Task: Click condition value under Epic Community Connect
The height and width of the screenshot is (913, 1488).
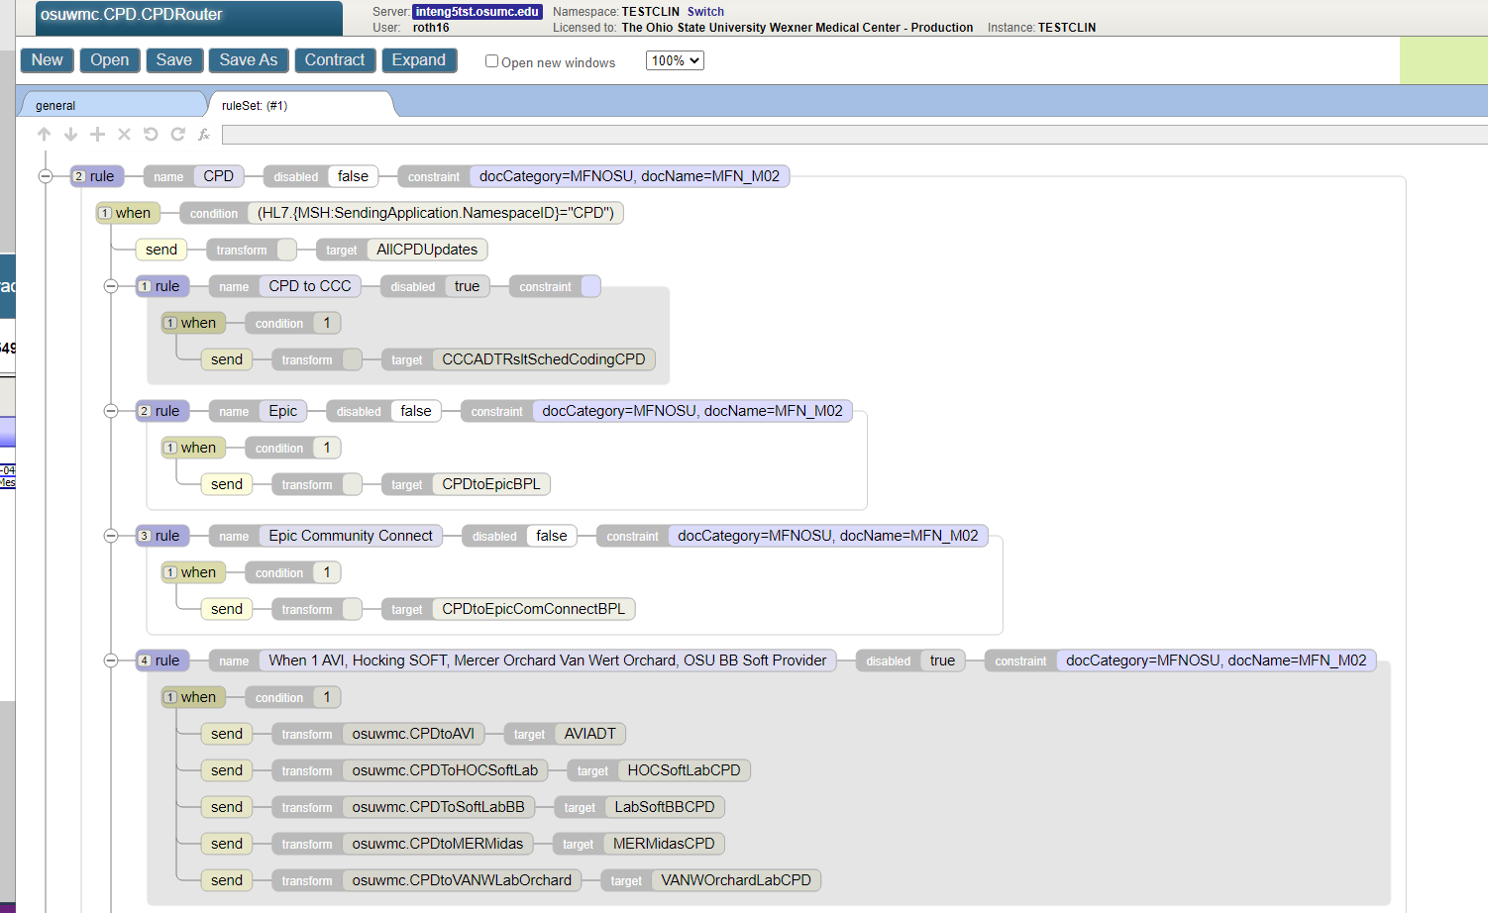Action: (x=327, y=572)
